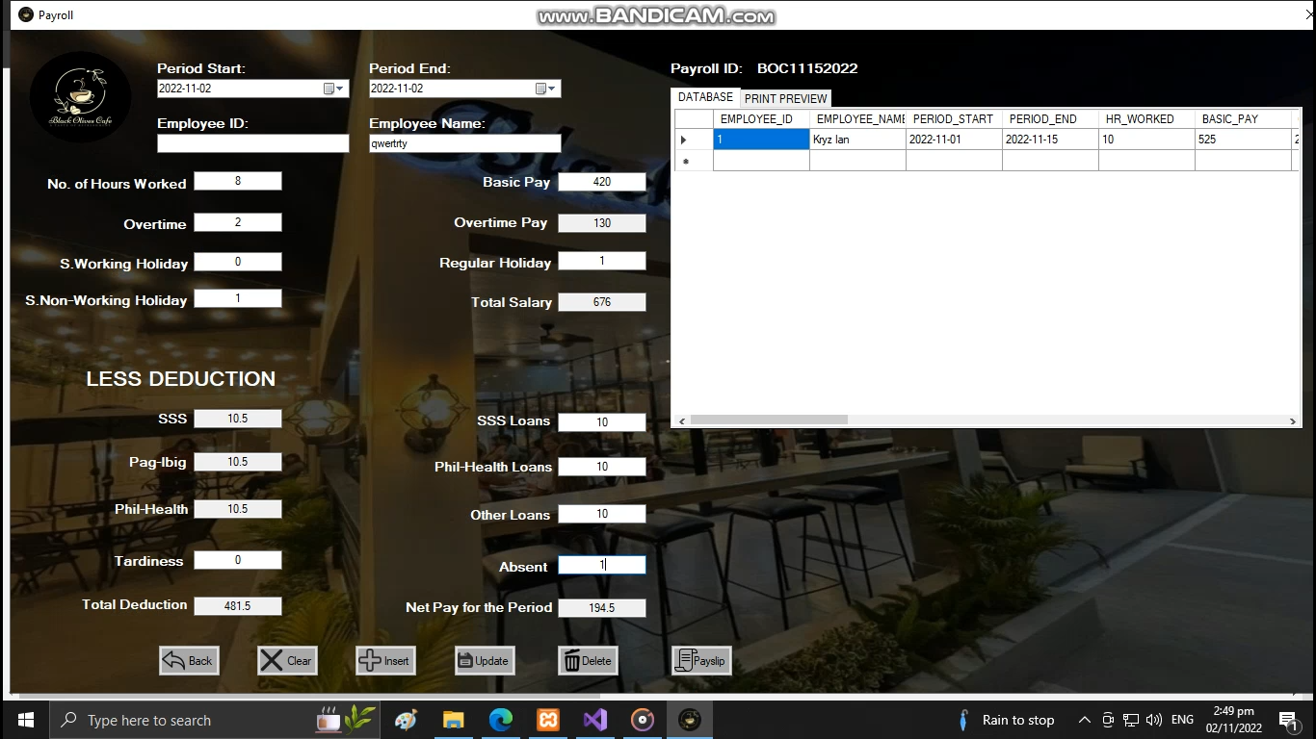Click the Black Olives Cafe logo
Viewport: 1316px width, 739px height.
point(80,96)
